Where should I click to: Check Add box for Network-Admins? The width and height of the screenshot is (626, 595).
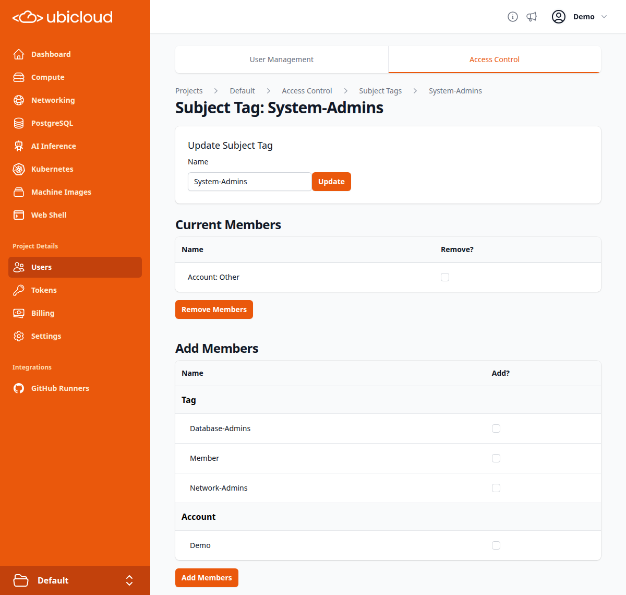coord(496,488)
